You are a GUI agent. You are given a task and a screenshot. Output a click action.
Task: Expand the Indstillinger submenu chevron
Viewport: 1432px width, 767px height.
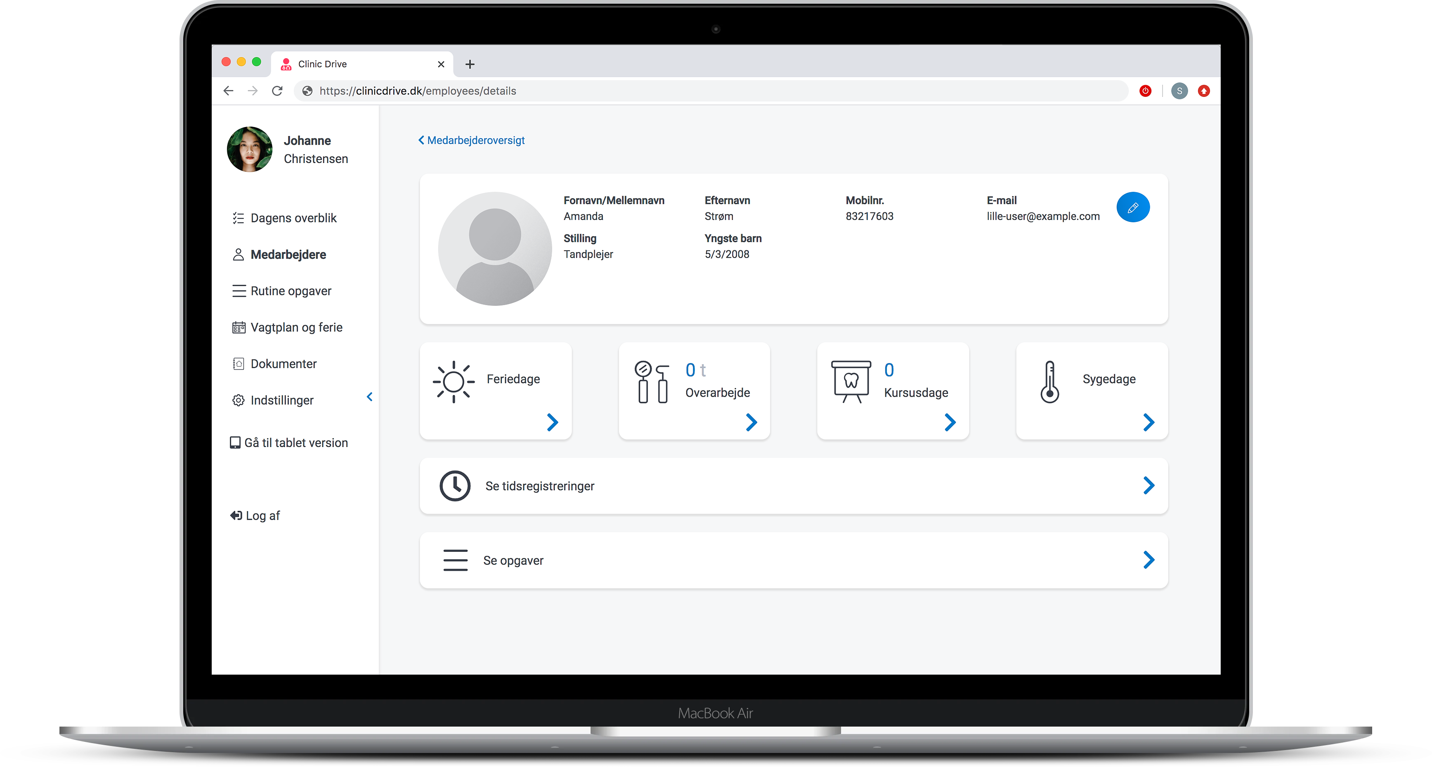tap(370, 397)
